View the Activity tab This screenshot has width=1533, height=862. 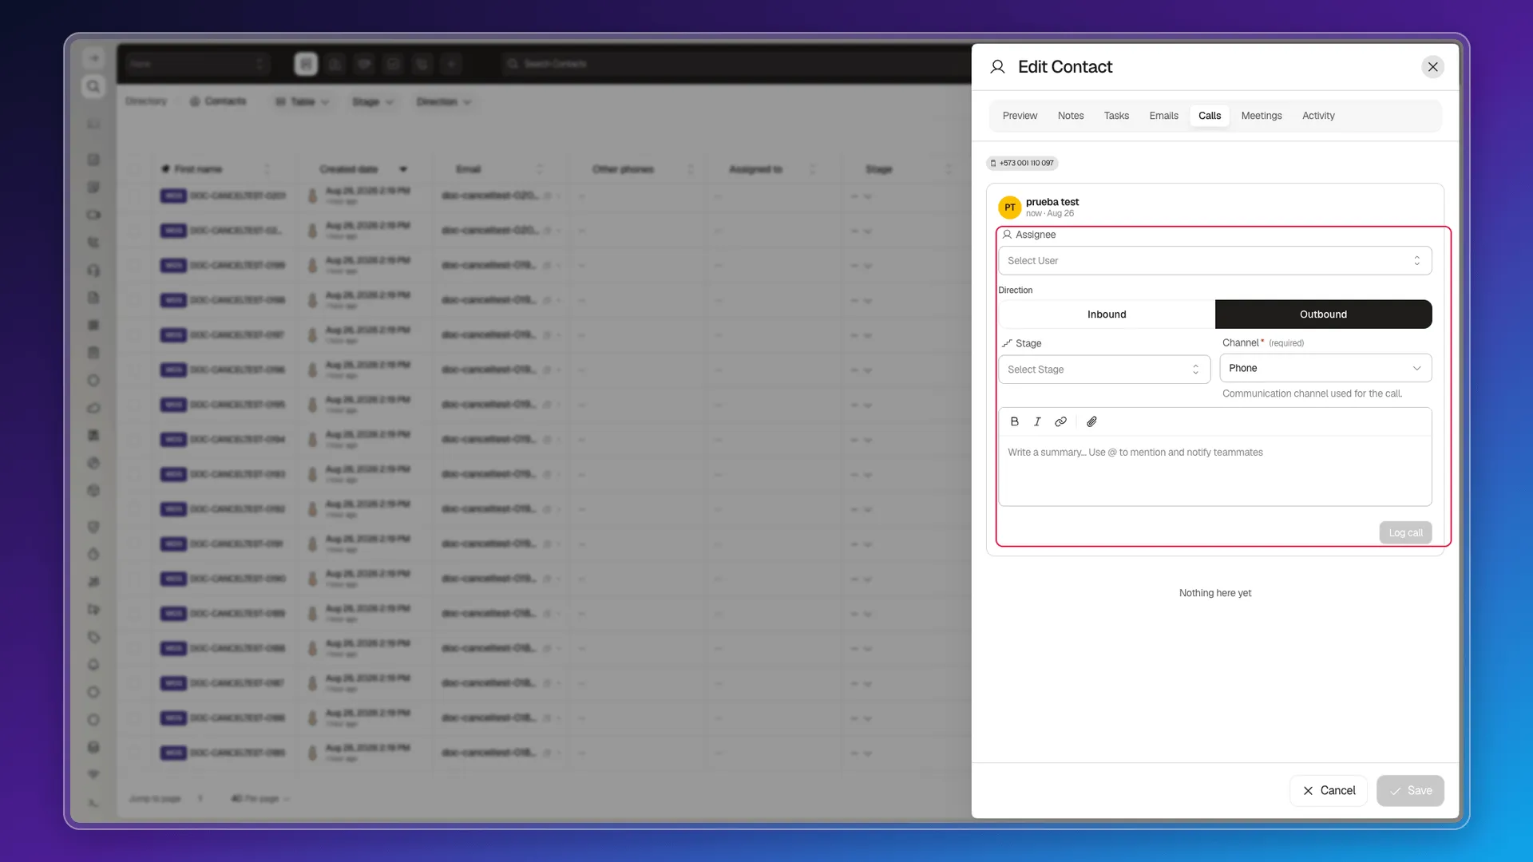[x=1318, y=116]
